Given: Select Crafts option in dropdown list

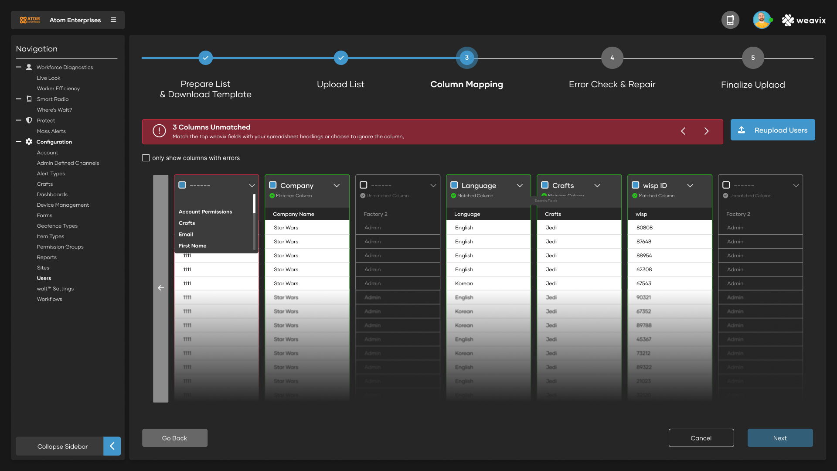Looking at the screenshot, I should click(x=187, y=223).
